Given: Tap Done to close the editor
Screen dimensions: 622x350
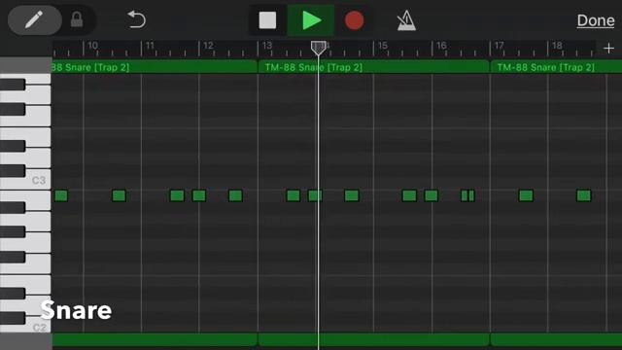Looking at the screenshot, I should click(596, 20).
